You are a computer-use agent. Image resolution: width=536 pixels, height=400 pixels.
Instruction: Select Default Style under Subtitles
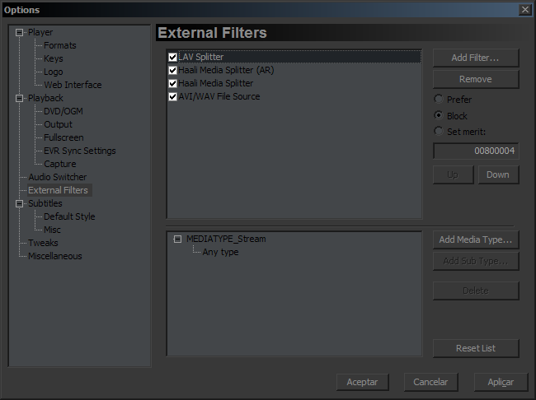point(69,216)
